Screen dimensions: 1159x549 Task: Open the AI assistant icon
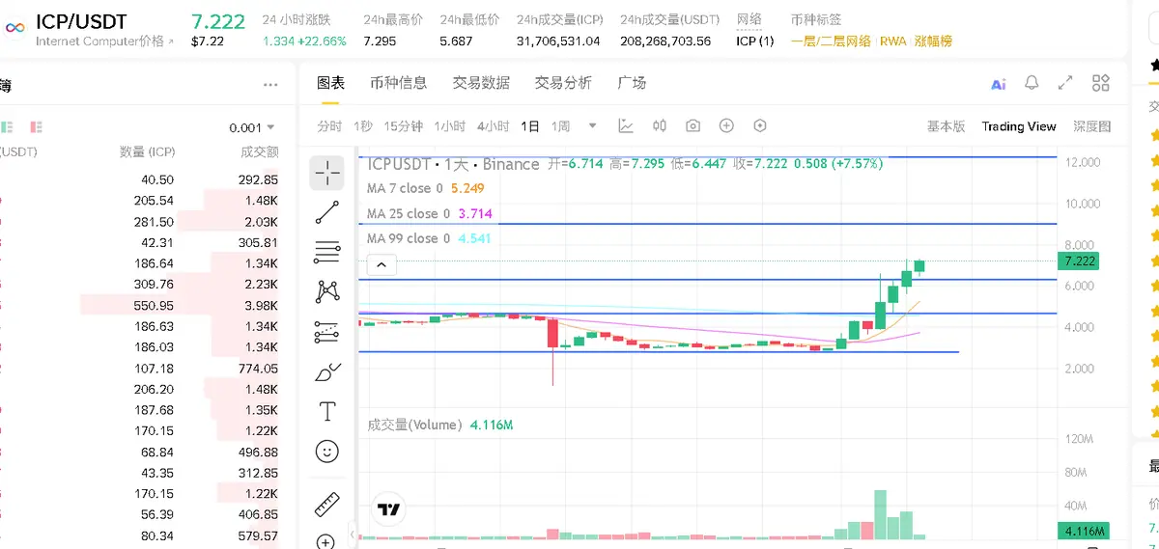999,84
